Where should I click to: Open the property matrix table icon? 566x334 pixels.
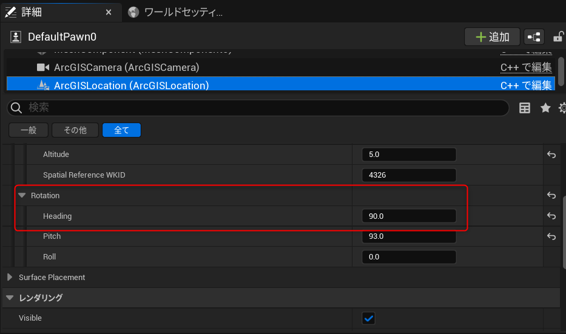click(525, 108)
